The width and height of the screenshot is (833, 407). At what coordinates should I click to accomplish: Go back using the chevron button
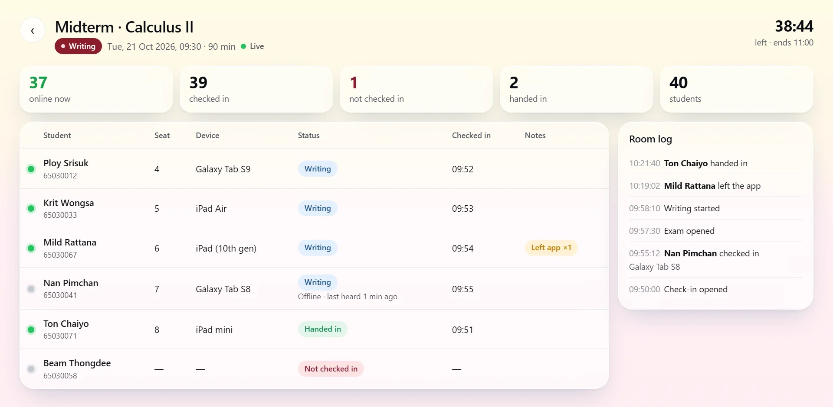(x=33, y=30)
